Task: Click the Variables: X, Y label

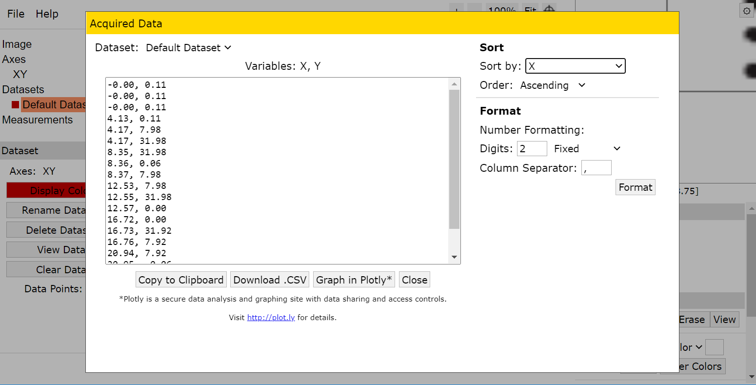Action: [x=283, y=66]
